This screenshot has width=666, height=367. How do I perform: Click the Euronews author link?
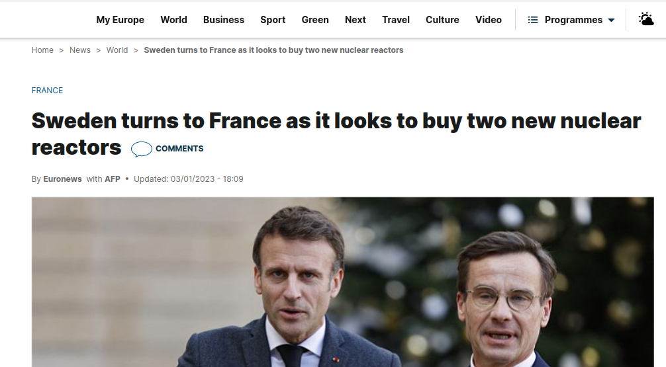[62, 179]
